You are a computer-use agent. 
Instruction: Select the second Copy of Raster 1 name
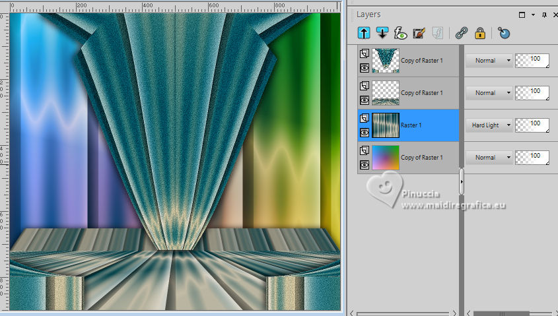click(x=422, y=93)
